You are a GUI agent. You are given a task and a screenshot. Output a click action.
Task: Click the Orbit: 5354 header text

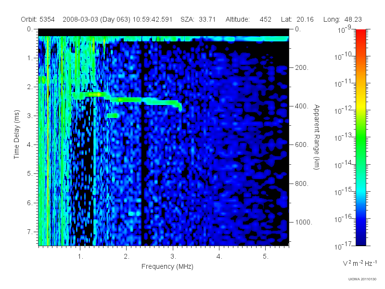pos(38,19)
